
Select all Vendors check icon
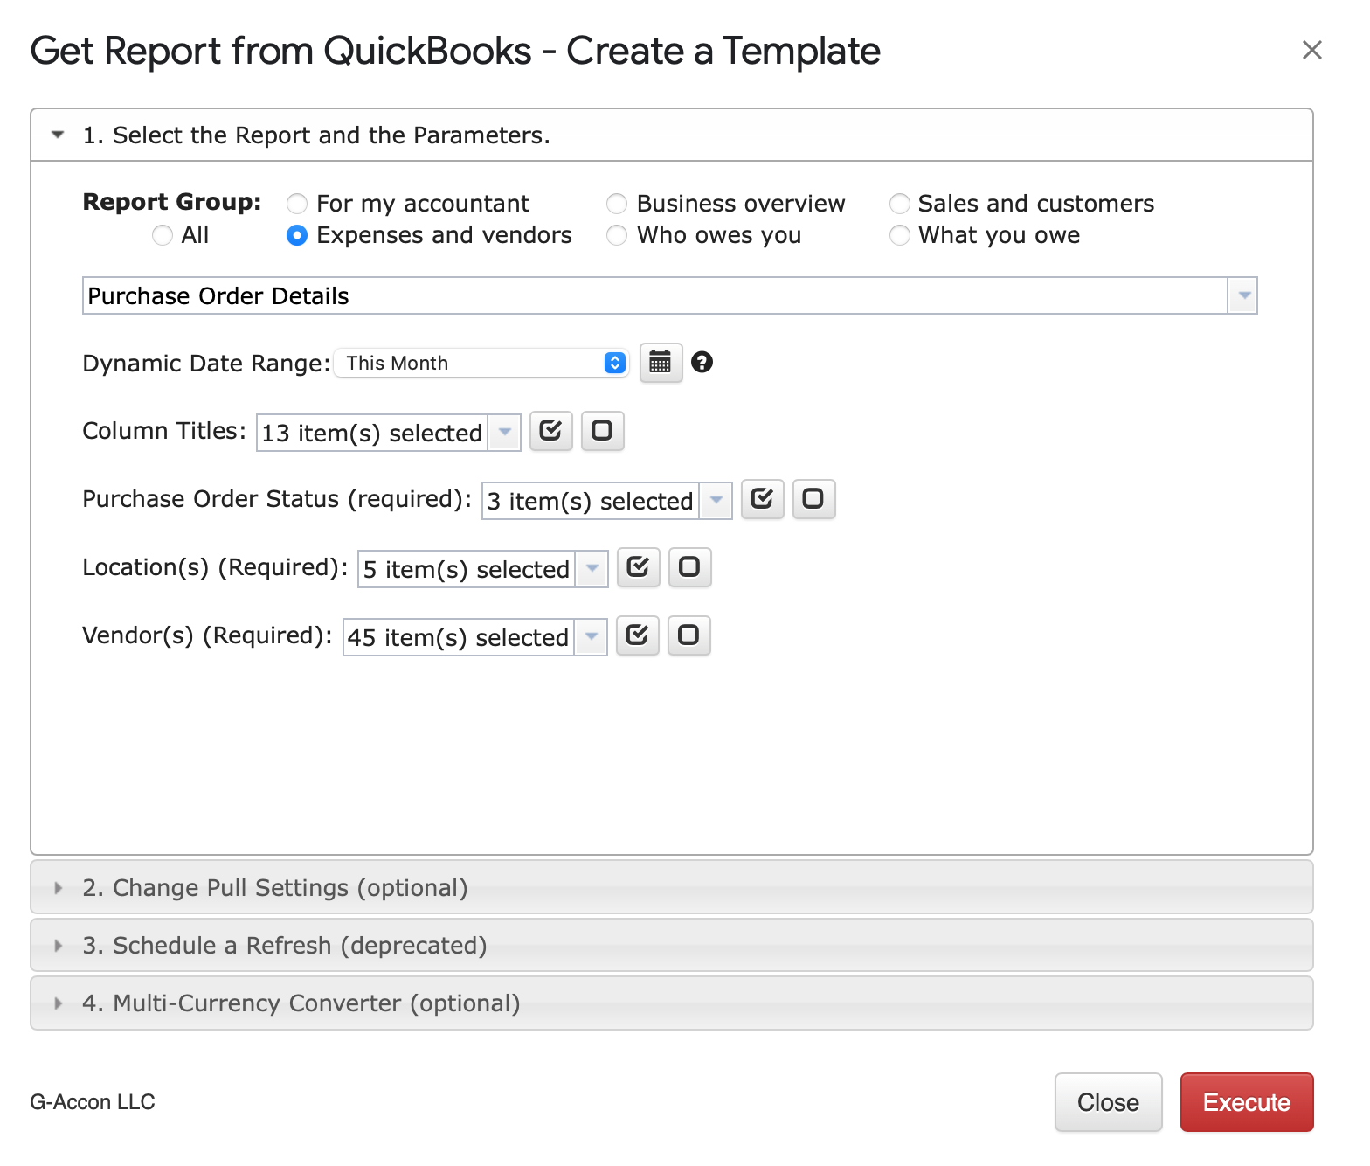[x=637, y=635]
